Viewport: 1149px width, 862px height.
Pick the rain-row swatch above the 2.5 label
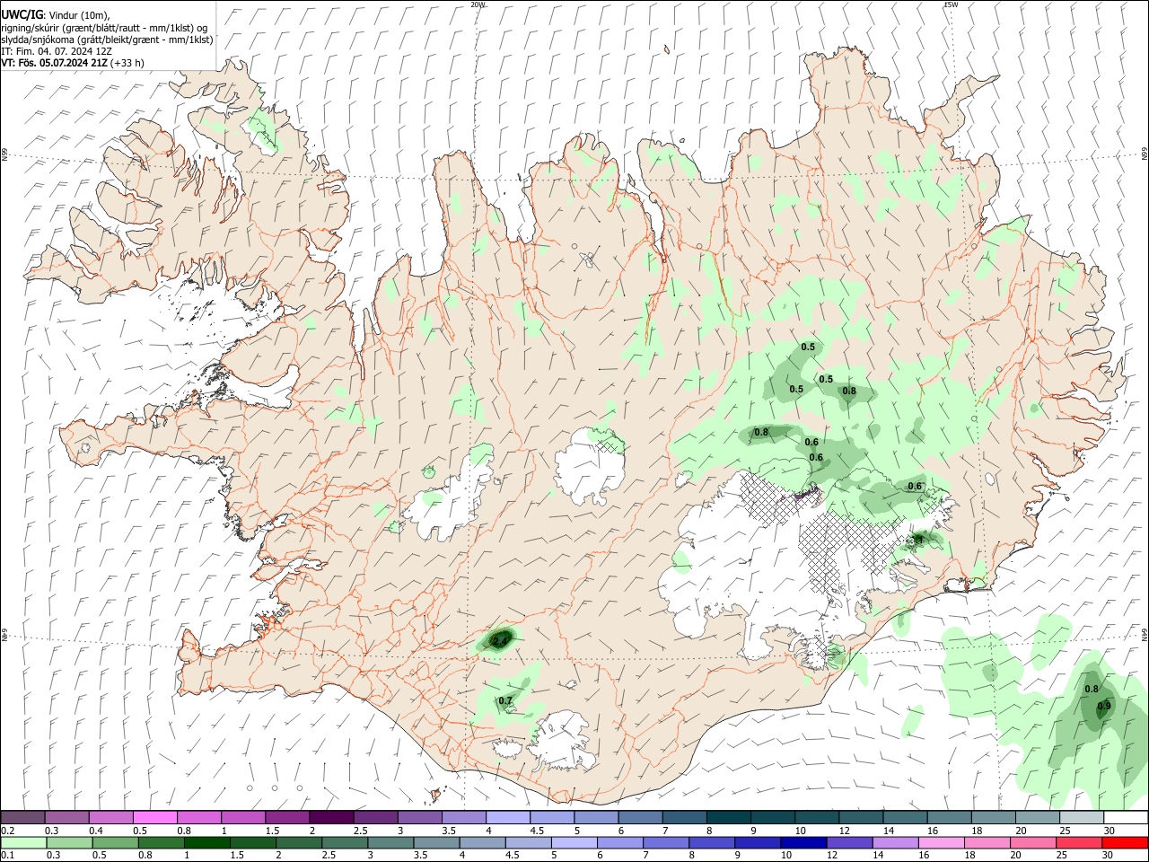coord(344,843)
